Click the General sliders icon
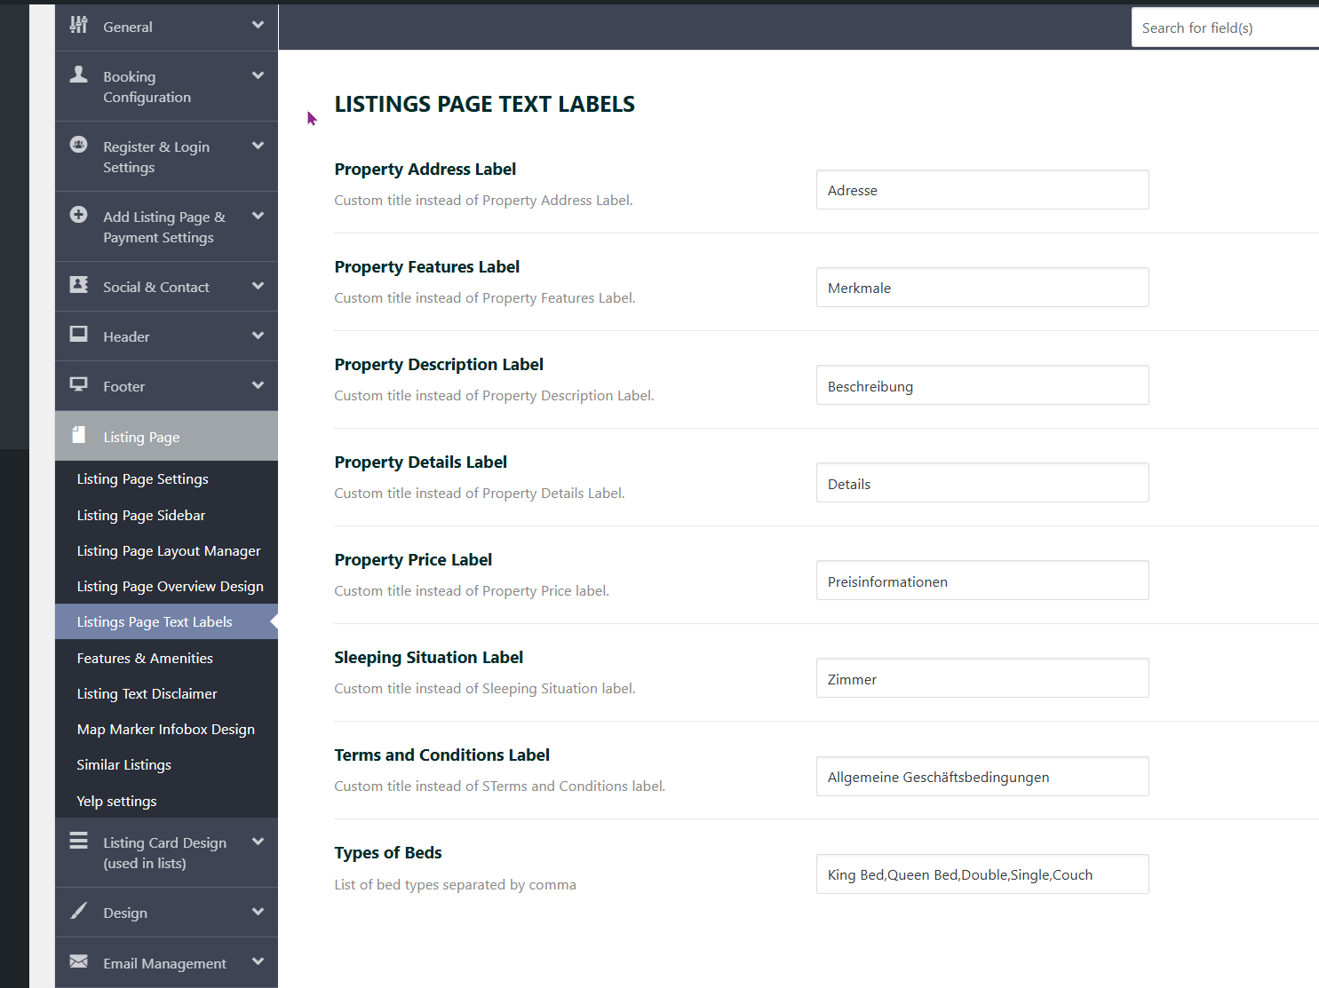The height and width of the screenshot is (988, 1319). (x=79, y=25)
